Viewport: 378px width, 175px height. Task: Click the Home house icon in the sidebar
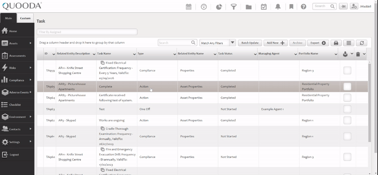[x=5, y=31]
